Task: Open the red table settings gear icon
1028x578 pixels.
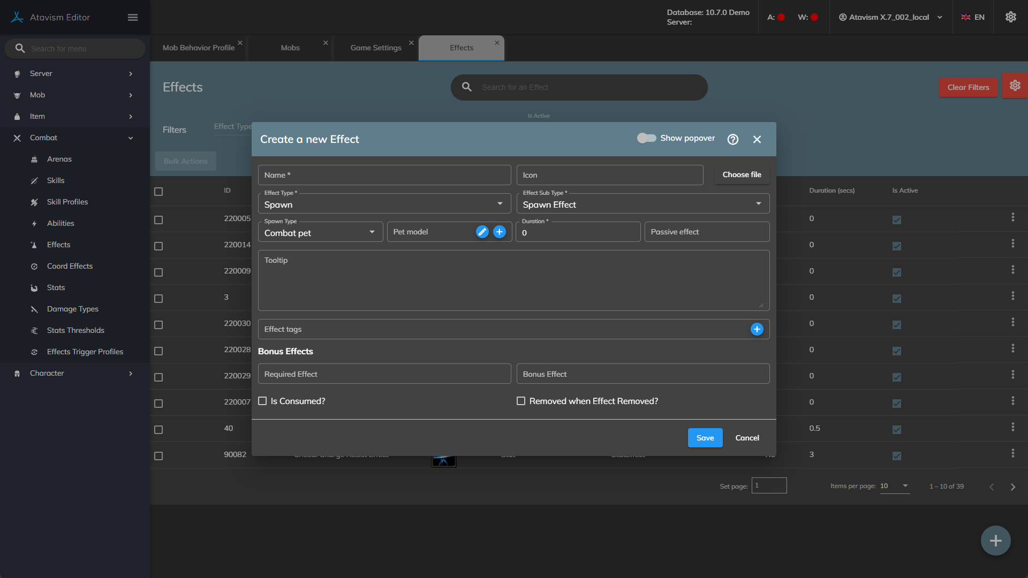Action: click(1015, 86)
